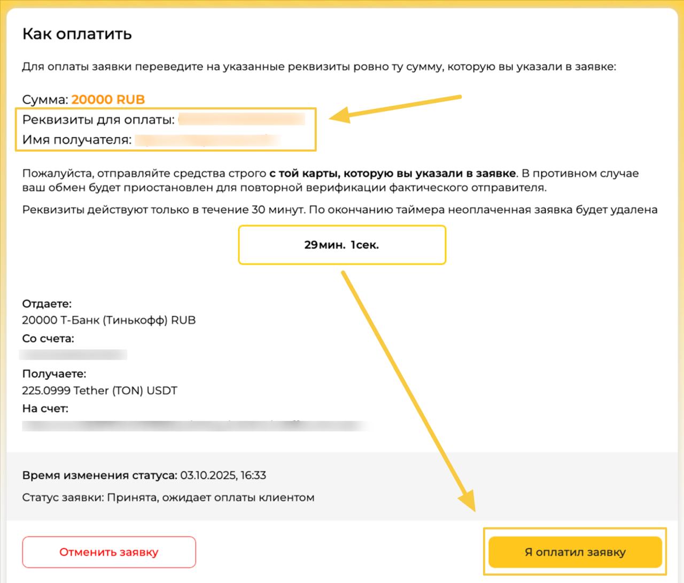The width and height of the screenshot is (684, 583).
Task: Click the "На счет:" label
Action: click(x=45, y=409)
